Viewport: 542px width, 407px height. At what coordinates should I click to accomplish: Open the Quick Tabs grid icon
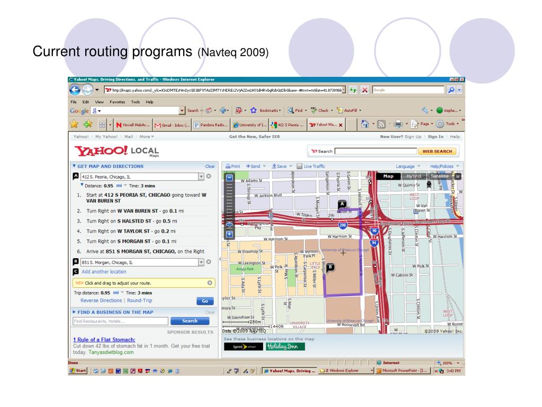(x=102, y=125)
